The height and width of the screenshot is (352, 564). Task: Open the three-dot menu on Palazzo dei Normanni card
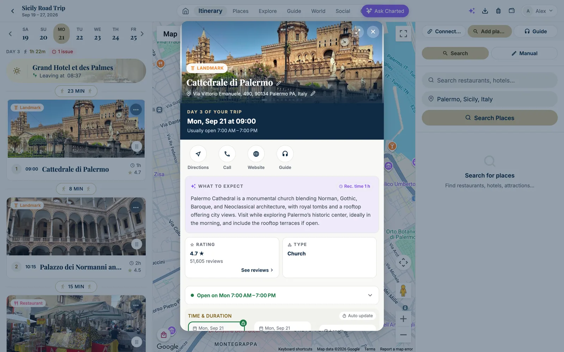click(136, 208)
